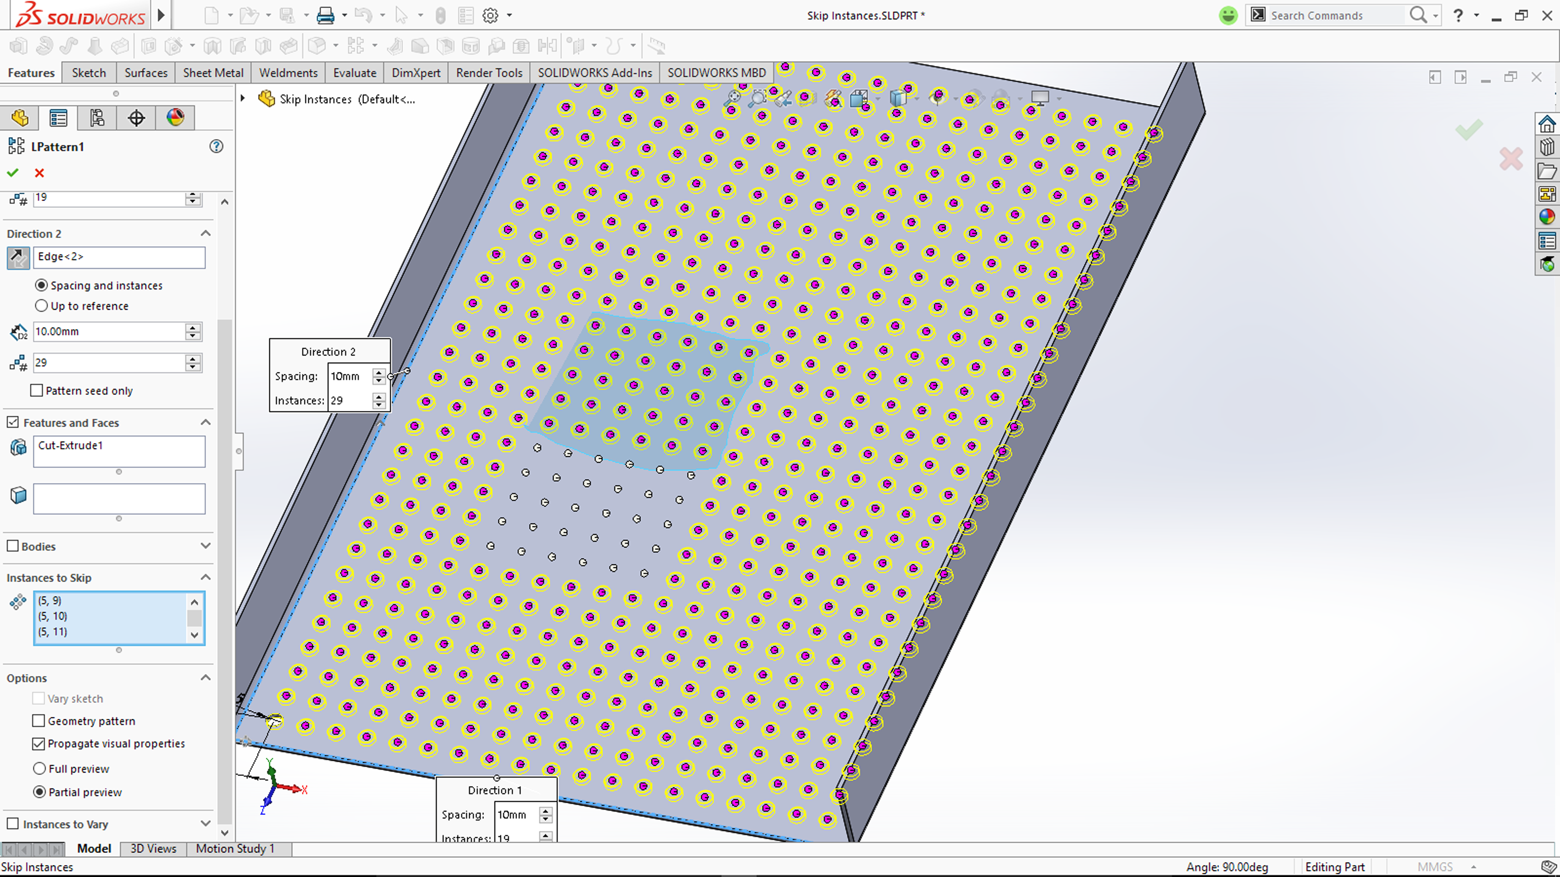Open the PropertyManager tab icon
Image resolution: width=1560 pixels, height=877 pixels.
coord(58,118)
